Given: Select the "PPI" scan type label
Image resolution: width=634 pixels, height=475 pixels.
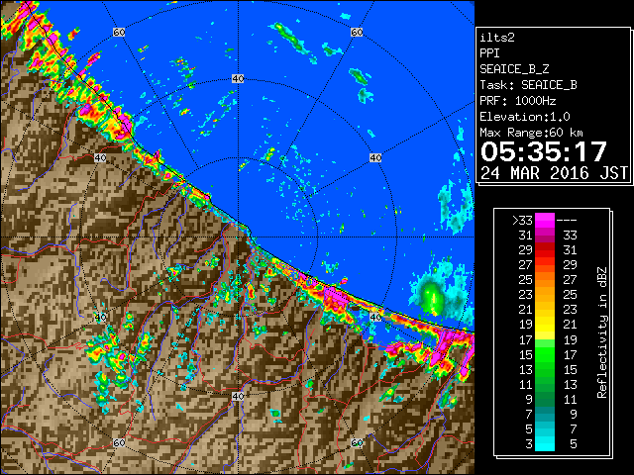Looking at the screenshot, I should click(x=489, y=53).
